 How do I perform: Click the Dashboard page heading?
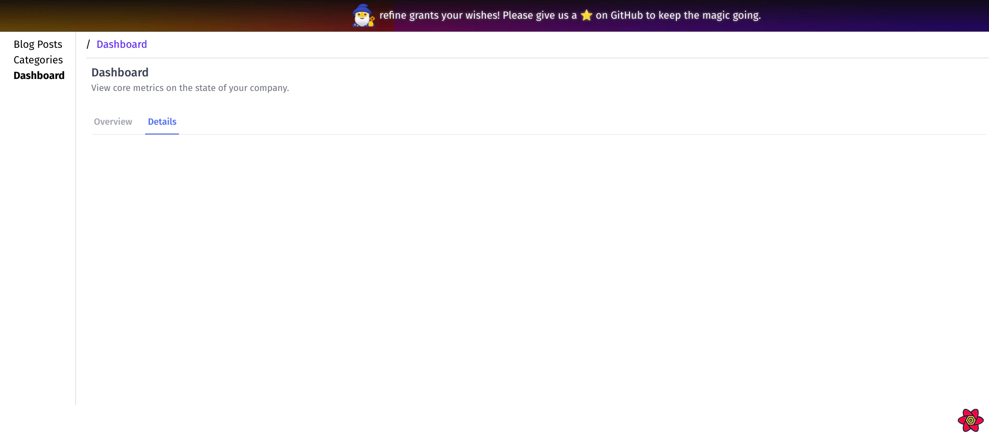[x=120, y=72]
